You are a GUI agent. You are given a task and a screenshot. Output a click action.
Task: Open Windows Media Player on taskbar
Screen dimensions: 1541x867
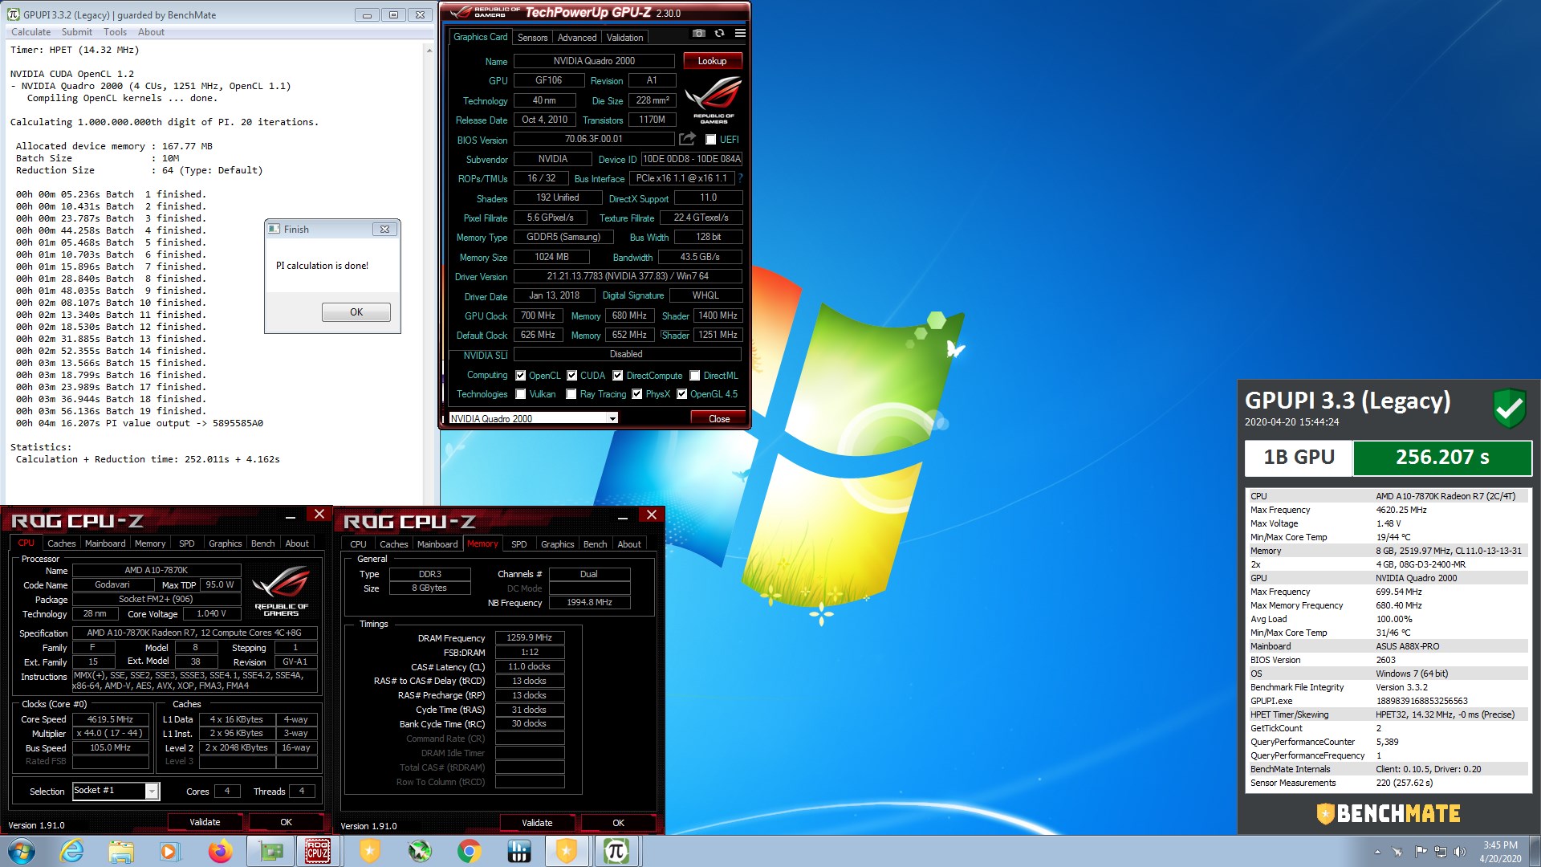[169, 851]
